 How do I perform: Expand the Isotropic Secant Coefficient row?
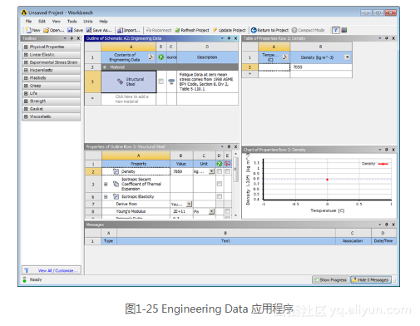pyautogui.click(x=106, y=184)
